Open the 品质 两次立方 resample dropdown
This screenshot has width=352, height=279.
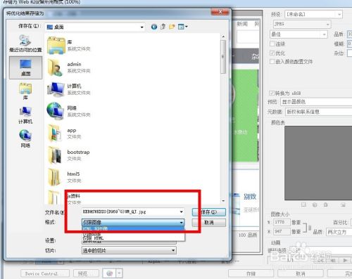point(339,232)
